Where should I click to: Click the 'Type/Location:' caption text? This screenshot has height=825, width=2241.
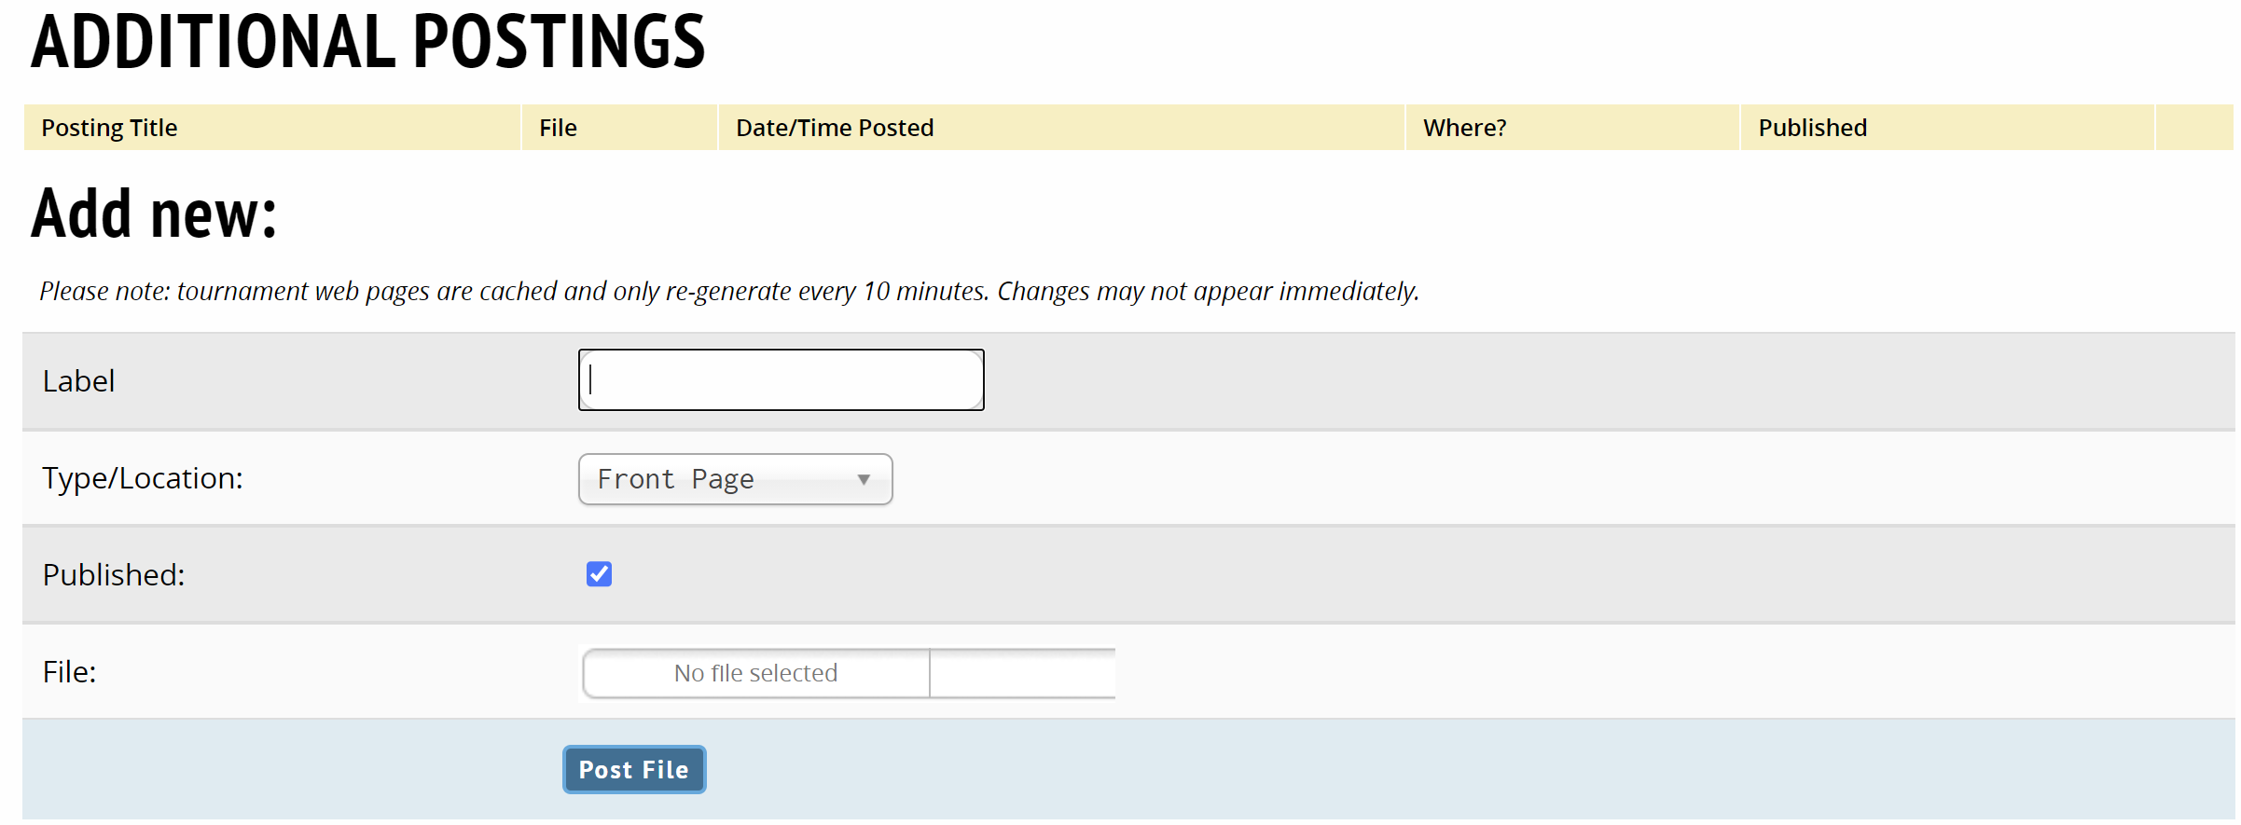(x=143, y=478)
